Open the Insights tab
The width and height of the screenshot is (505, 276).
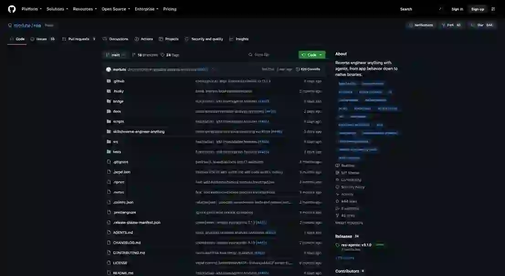point(239,39)
